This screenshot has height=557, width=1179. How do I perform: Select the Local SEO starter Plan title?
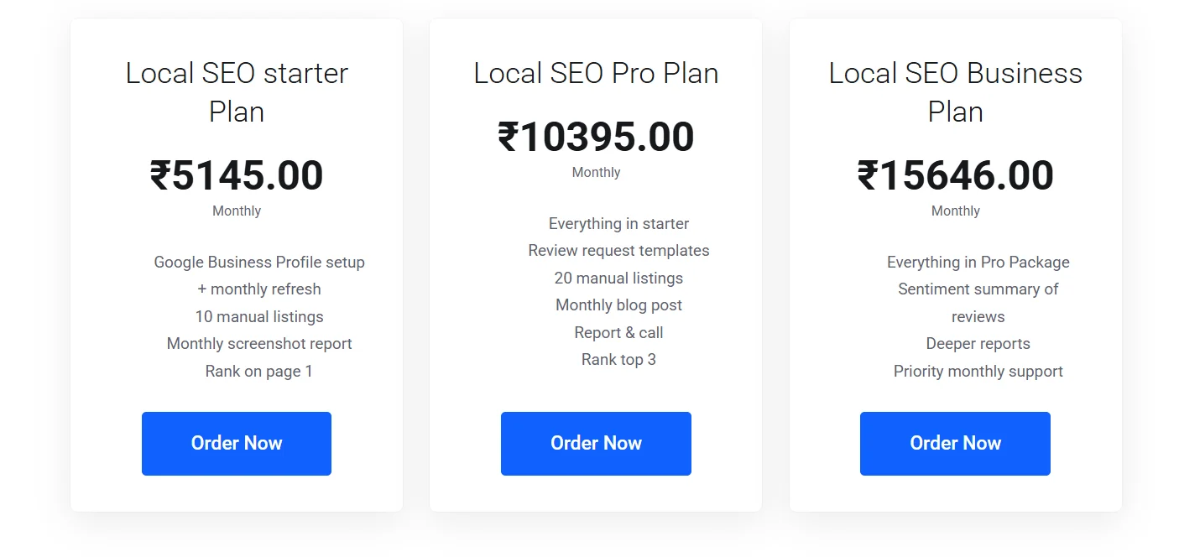[x=236, y=91]
